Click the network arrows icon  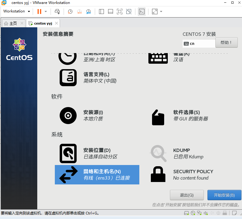click(x=68, y=175)
